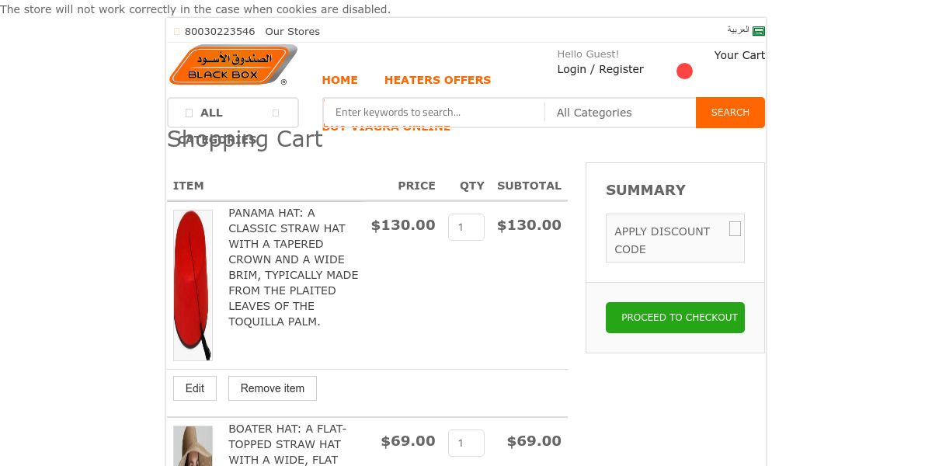Viewport: 932px width, 466px height.
Task: Click the red cart counter badge
Action: (x=684, y=71)
